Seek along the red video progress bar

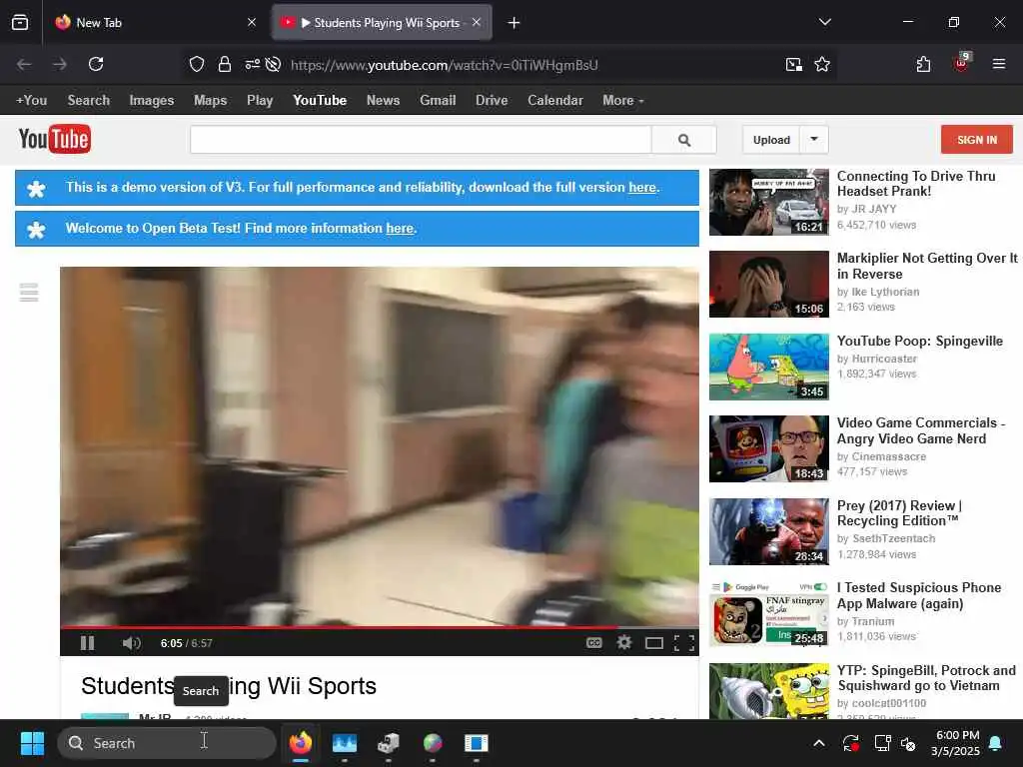[379, 627]
